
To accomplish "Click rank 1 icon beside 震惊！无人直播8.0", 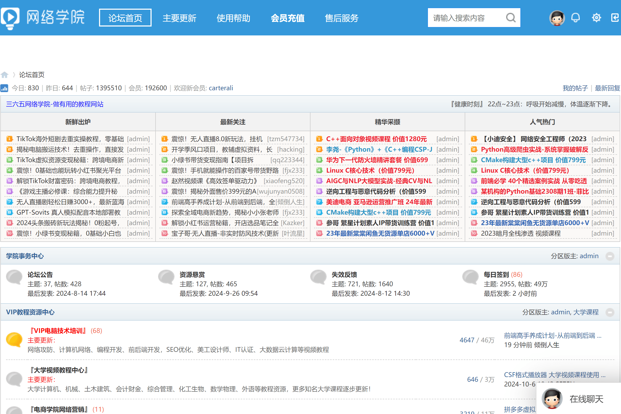I will pyautogui.click(x=164, y=139).
